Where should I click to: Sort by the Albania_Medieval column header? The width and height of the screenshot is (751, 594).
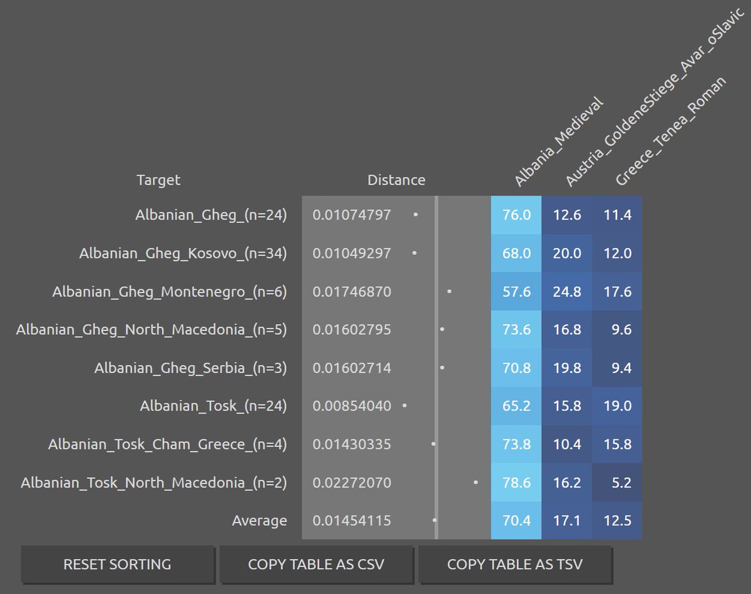[x=558, y=141]
